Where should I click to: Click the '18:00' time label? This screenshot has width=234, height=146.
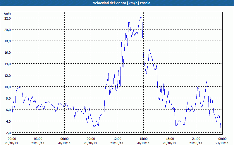pos(170,139)
